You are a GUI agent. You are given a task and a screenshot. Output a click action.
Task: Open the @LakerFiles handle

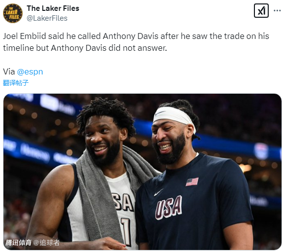tap(47, 18)
